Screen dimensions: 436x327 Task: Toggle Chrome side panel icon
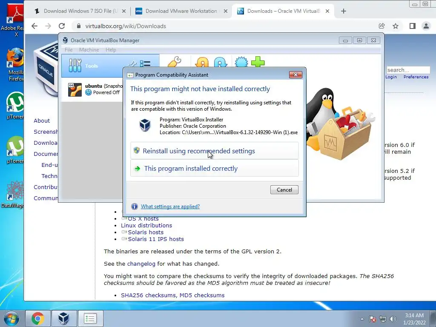[412, 26]
